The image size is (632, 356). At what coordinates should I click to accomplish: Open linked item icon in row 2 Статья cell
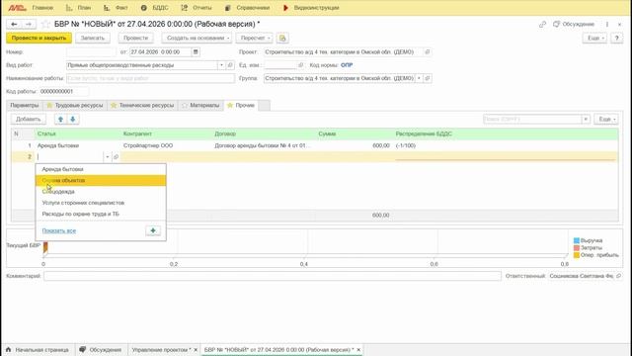pyautogui.click(x=116, y=157)
